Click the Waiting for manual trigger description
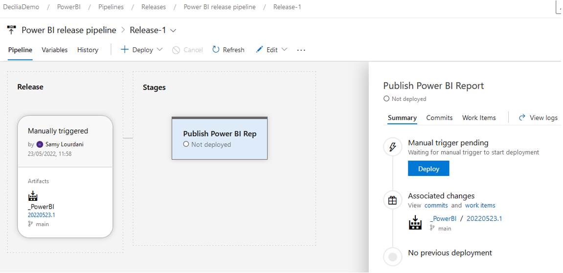 click(473, 152)
